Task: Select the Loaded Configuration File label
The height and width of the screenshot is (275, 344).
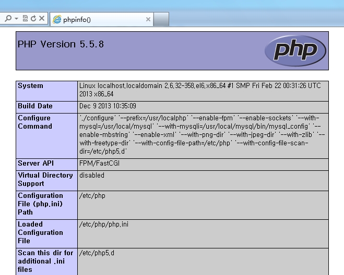Action: coord(40,232)
